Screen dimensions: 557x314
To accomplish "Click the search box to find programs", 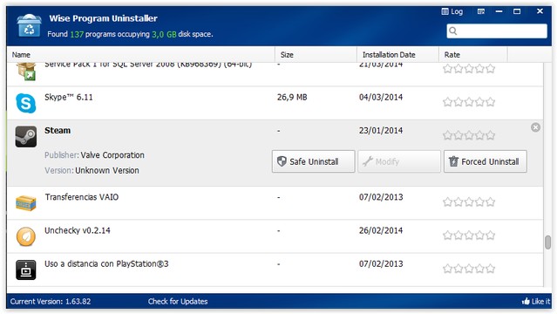I will click(497, 31).
